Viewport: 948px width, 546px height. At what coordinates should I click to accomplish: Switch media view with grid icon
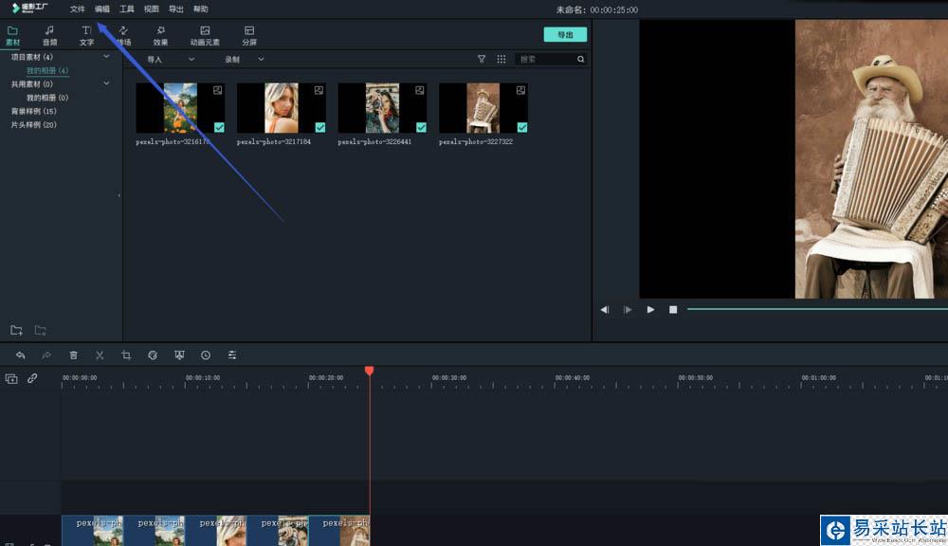[x=501, y=59]
